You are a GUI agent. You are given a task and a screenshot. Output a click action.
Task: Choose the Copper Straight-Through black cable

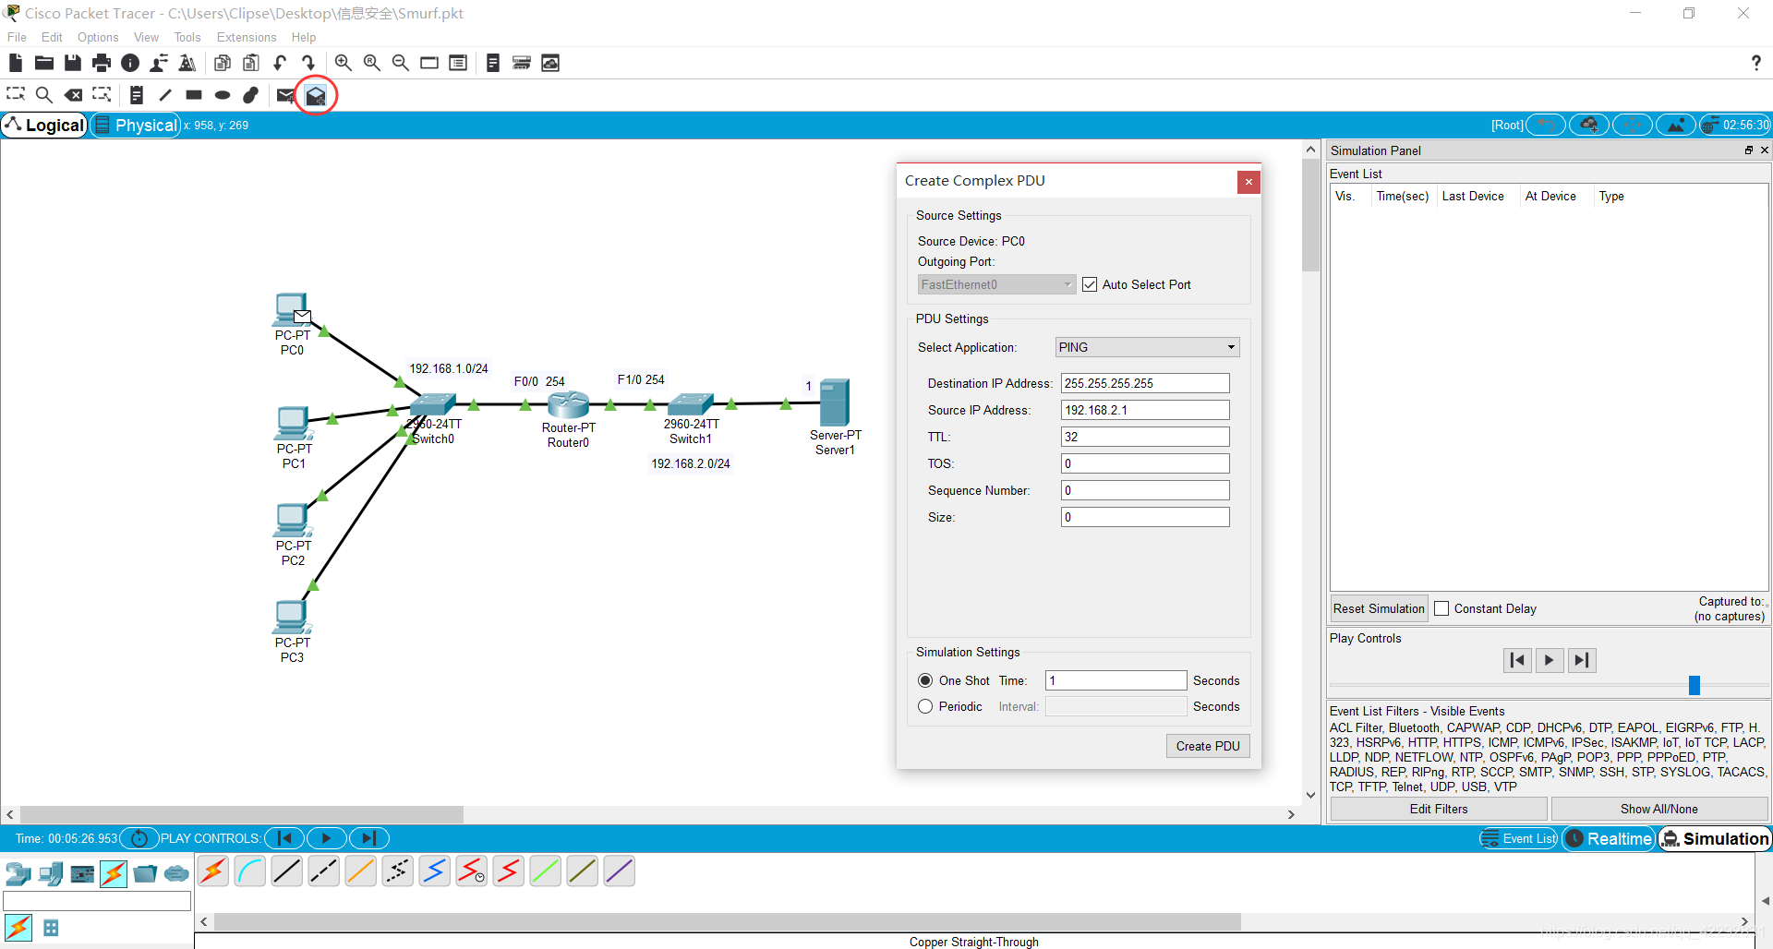click(x=287, y=871)
